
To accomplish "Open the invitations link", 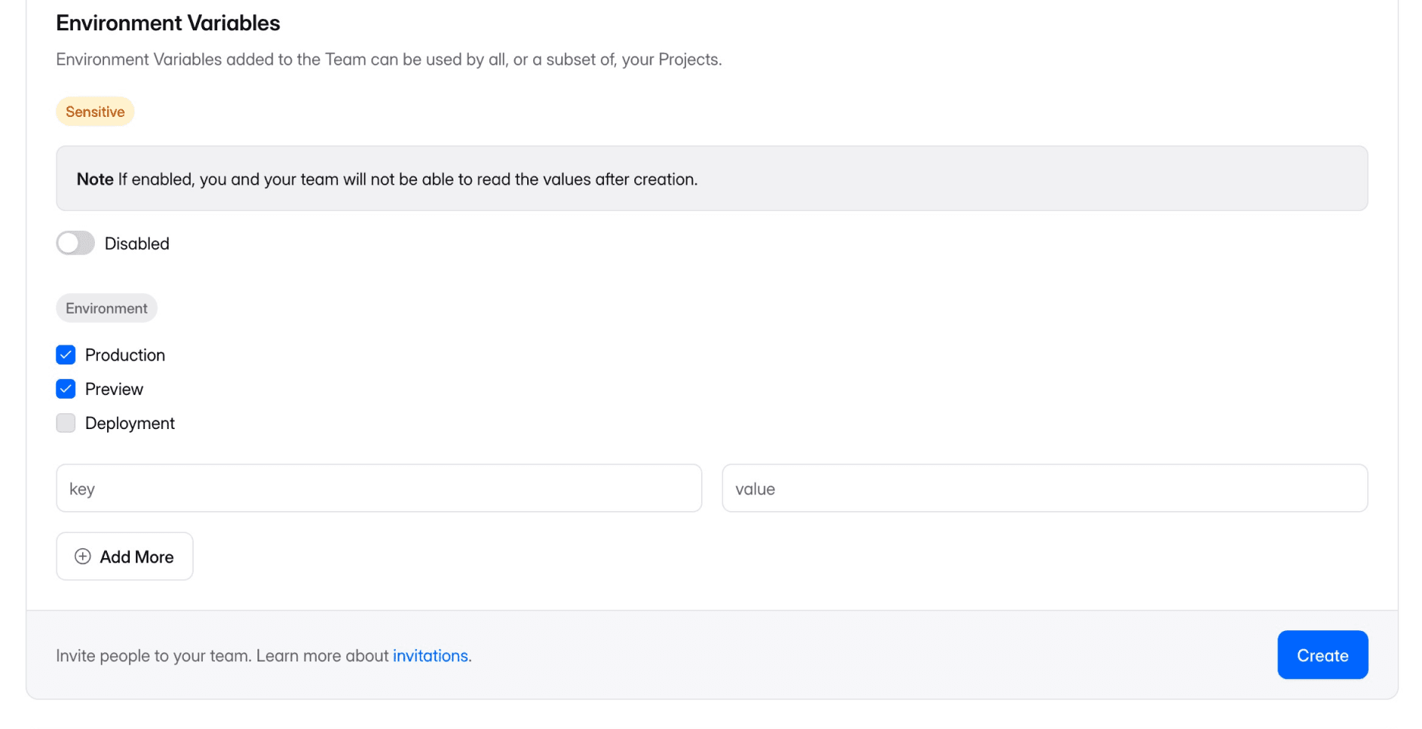I will tap(430, 655).
